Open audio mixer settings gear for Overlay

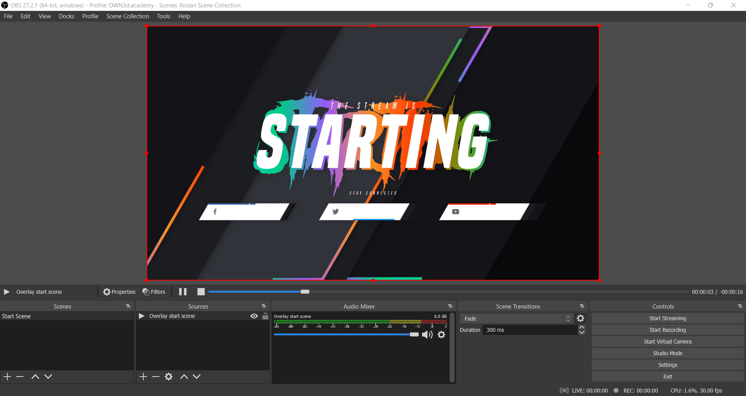point(441,335)
